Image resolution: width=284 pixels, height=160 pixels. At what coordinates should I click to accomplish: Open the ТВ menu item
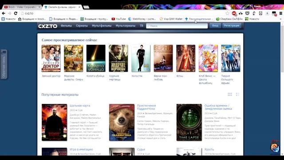coord(142,26)
